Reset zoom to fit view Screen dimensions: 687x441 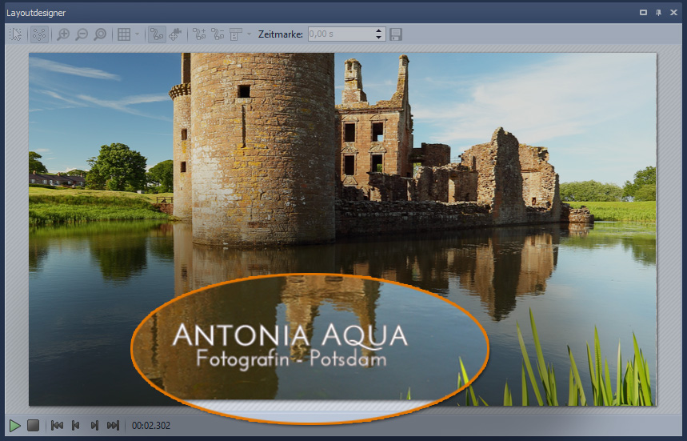(100, 34)
